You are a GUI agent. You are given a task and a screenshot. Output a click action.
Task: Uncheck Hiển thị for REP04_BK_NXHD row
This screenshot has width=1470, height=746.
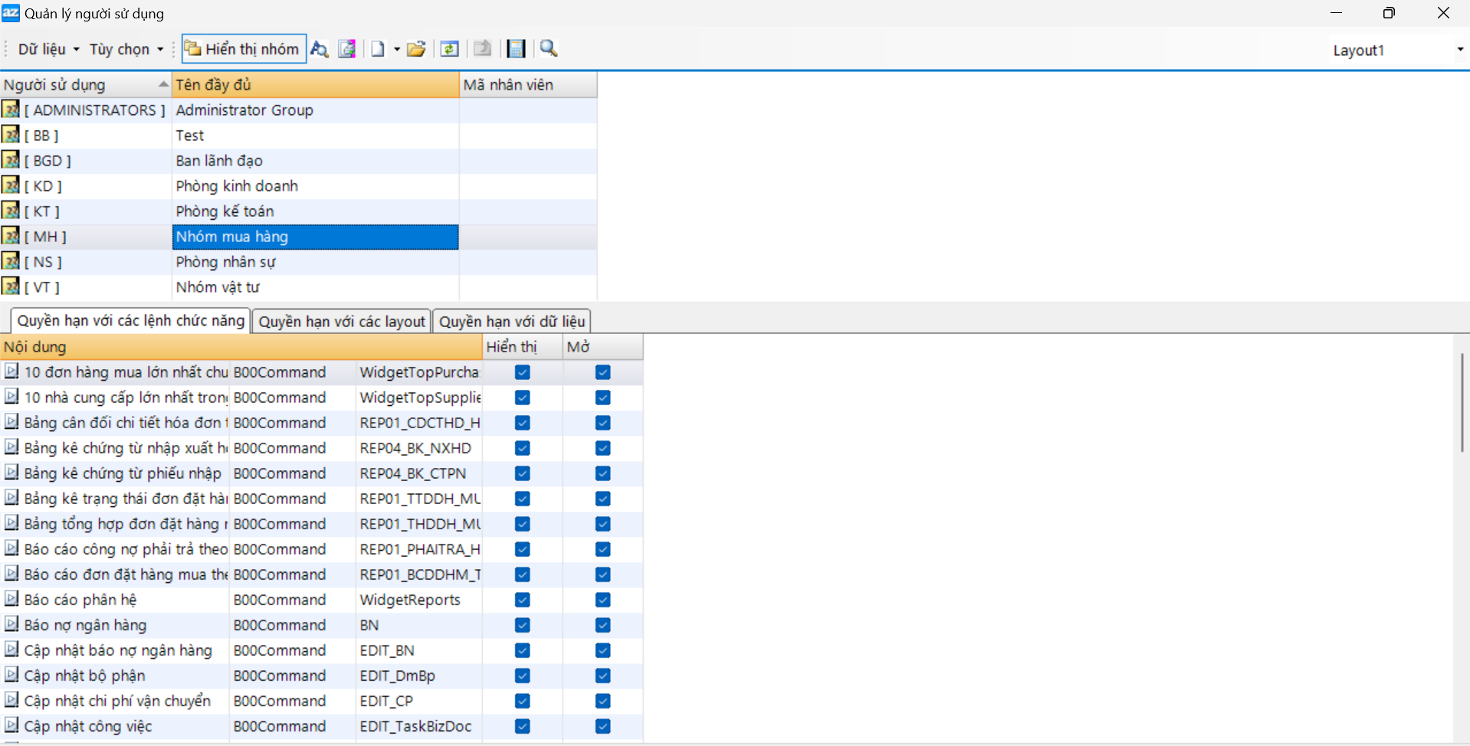click(523, 448)
